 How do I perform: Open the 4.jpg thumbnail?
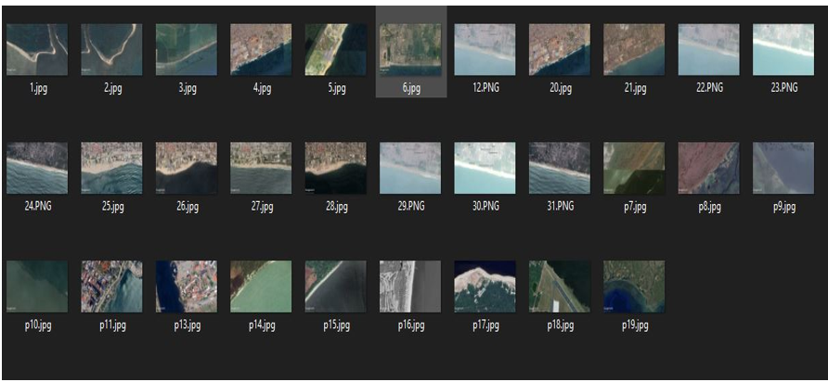(x=261, y=49)
